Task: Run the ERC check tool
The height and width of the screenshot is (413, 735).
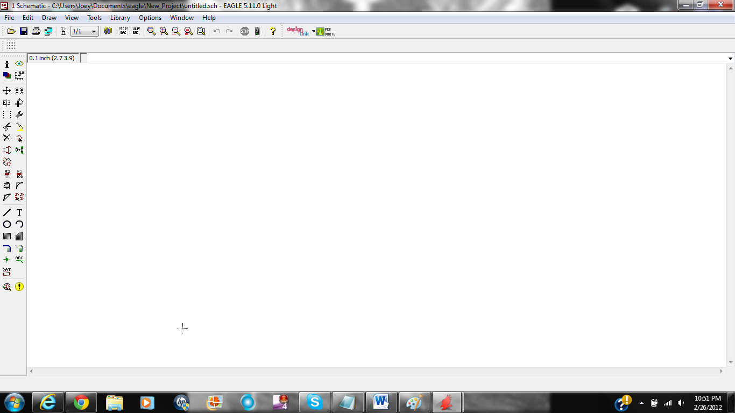Action: click(7, 287)
